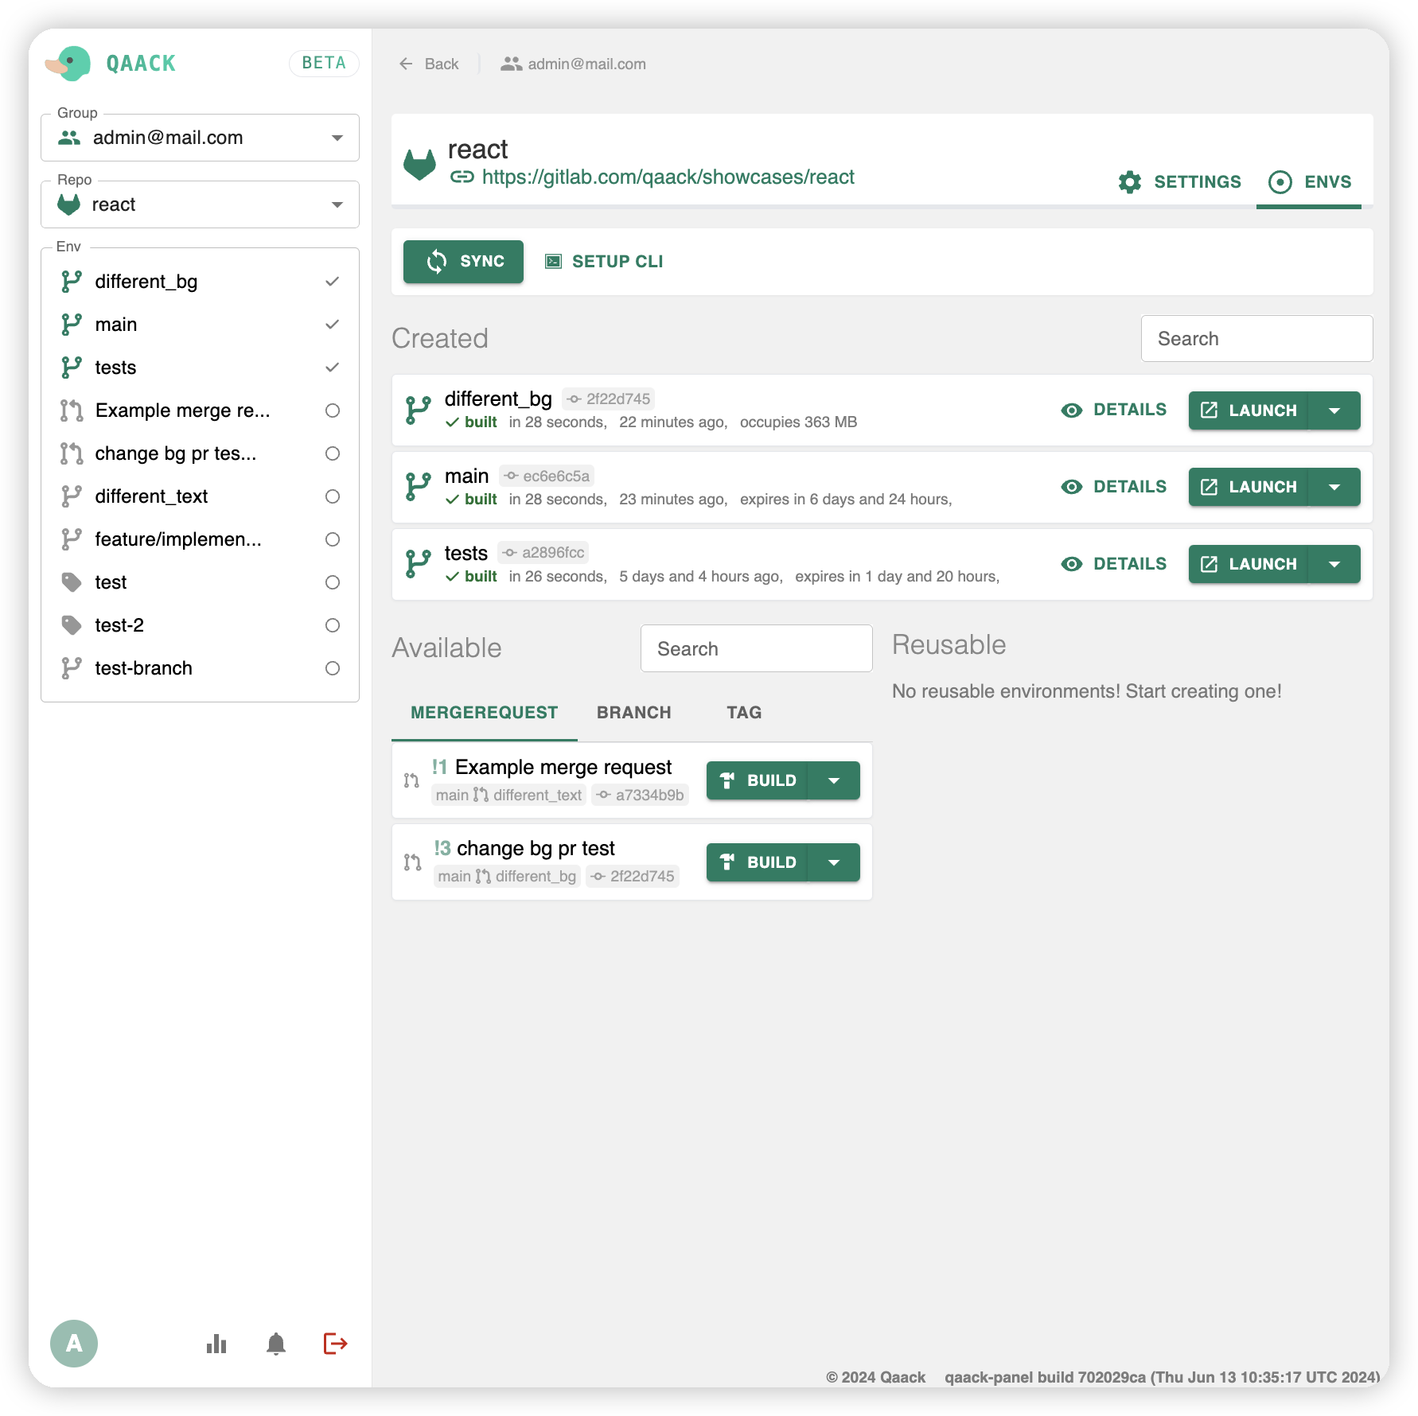Open the analytics bar chart icon
The height and width of the screenshot is (1416, 1418).
(216, 1344)
